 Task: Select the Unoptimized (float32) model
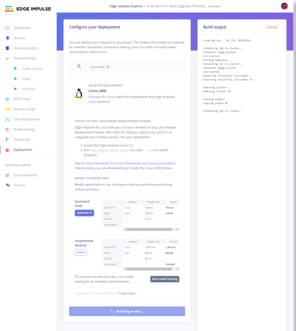pyautogui.click(x=81, y=253)
